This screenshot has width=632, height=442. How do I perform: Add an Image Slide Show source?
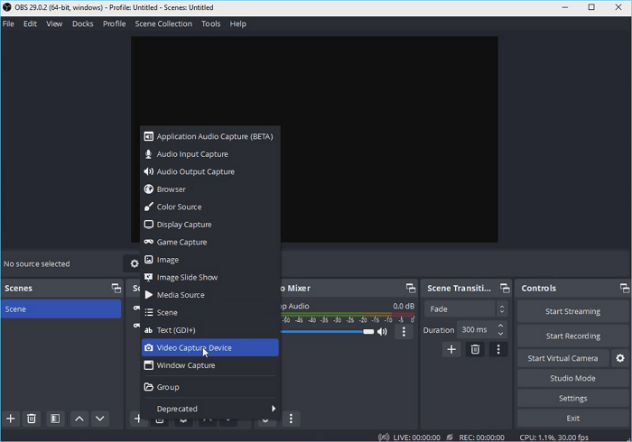210,277
